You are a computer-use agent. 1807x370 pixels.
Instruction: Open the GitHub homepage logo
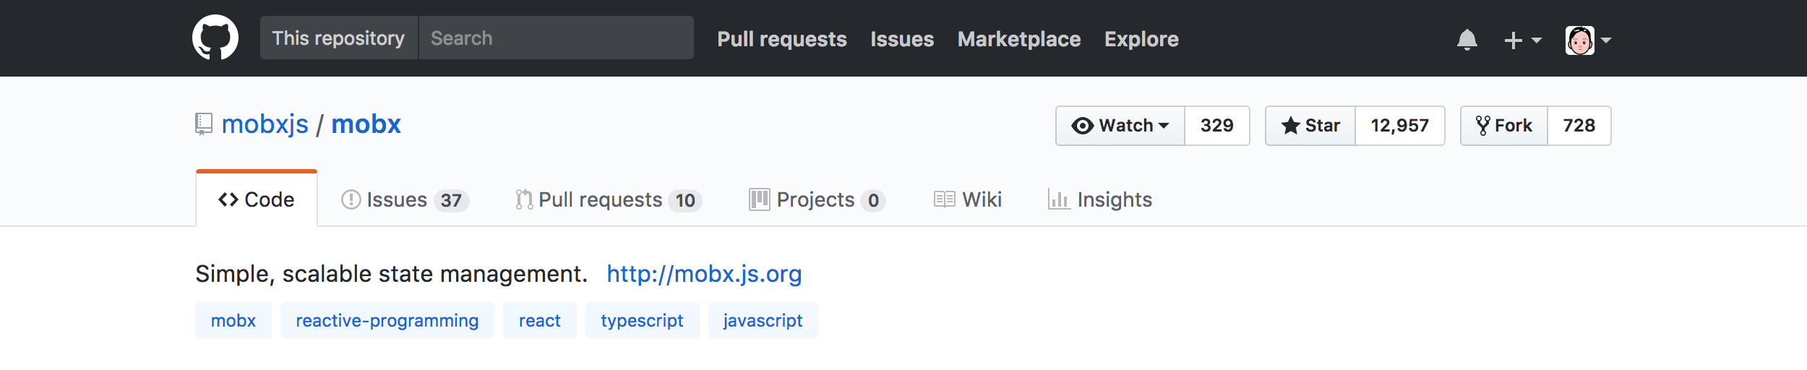tap(215, 38)
